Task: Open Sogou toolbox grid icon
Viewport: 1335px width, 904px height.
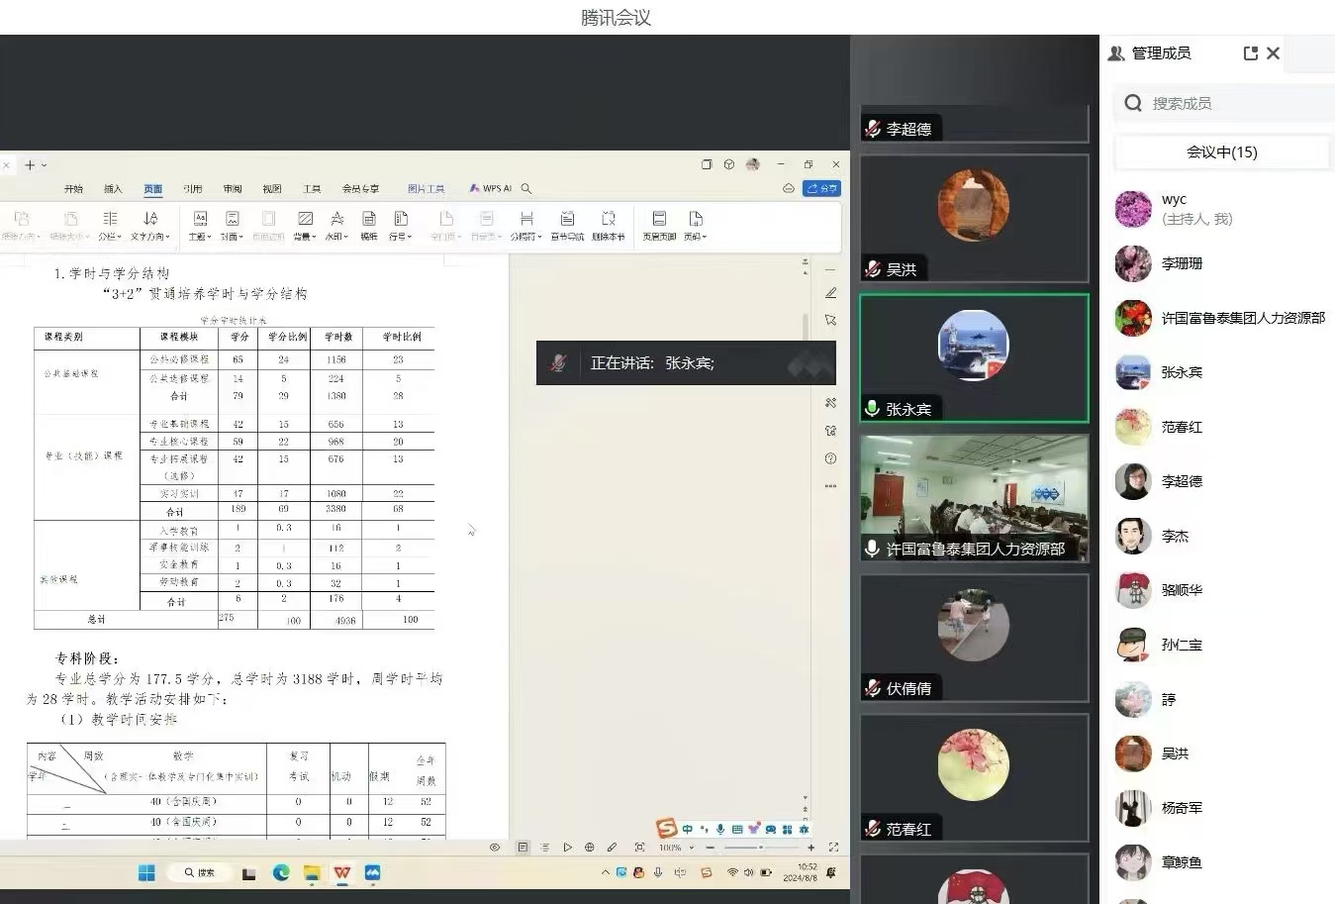Action: click(x=787, y=829)
